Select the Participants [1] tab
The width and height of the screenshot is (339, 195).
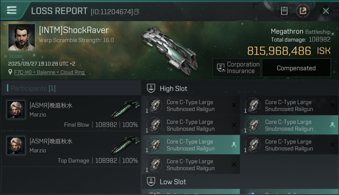(33, 88)
